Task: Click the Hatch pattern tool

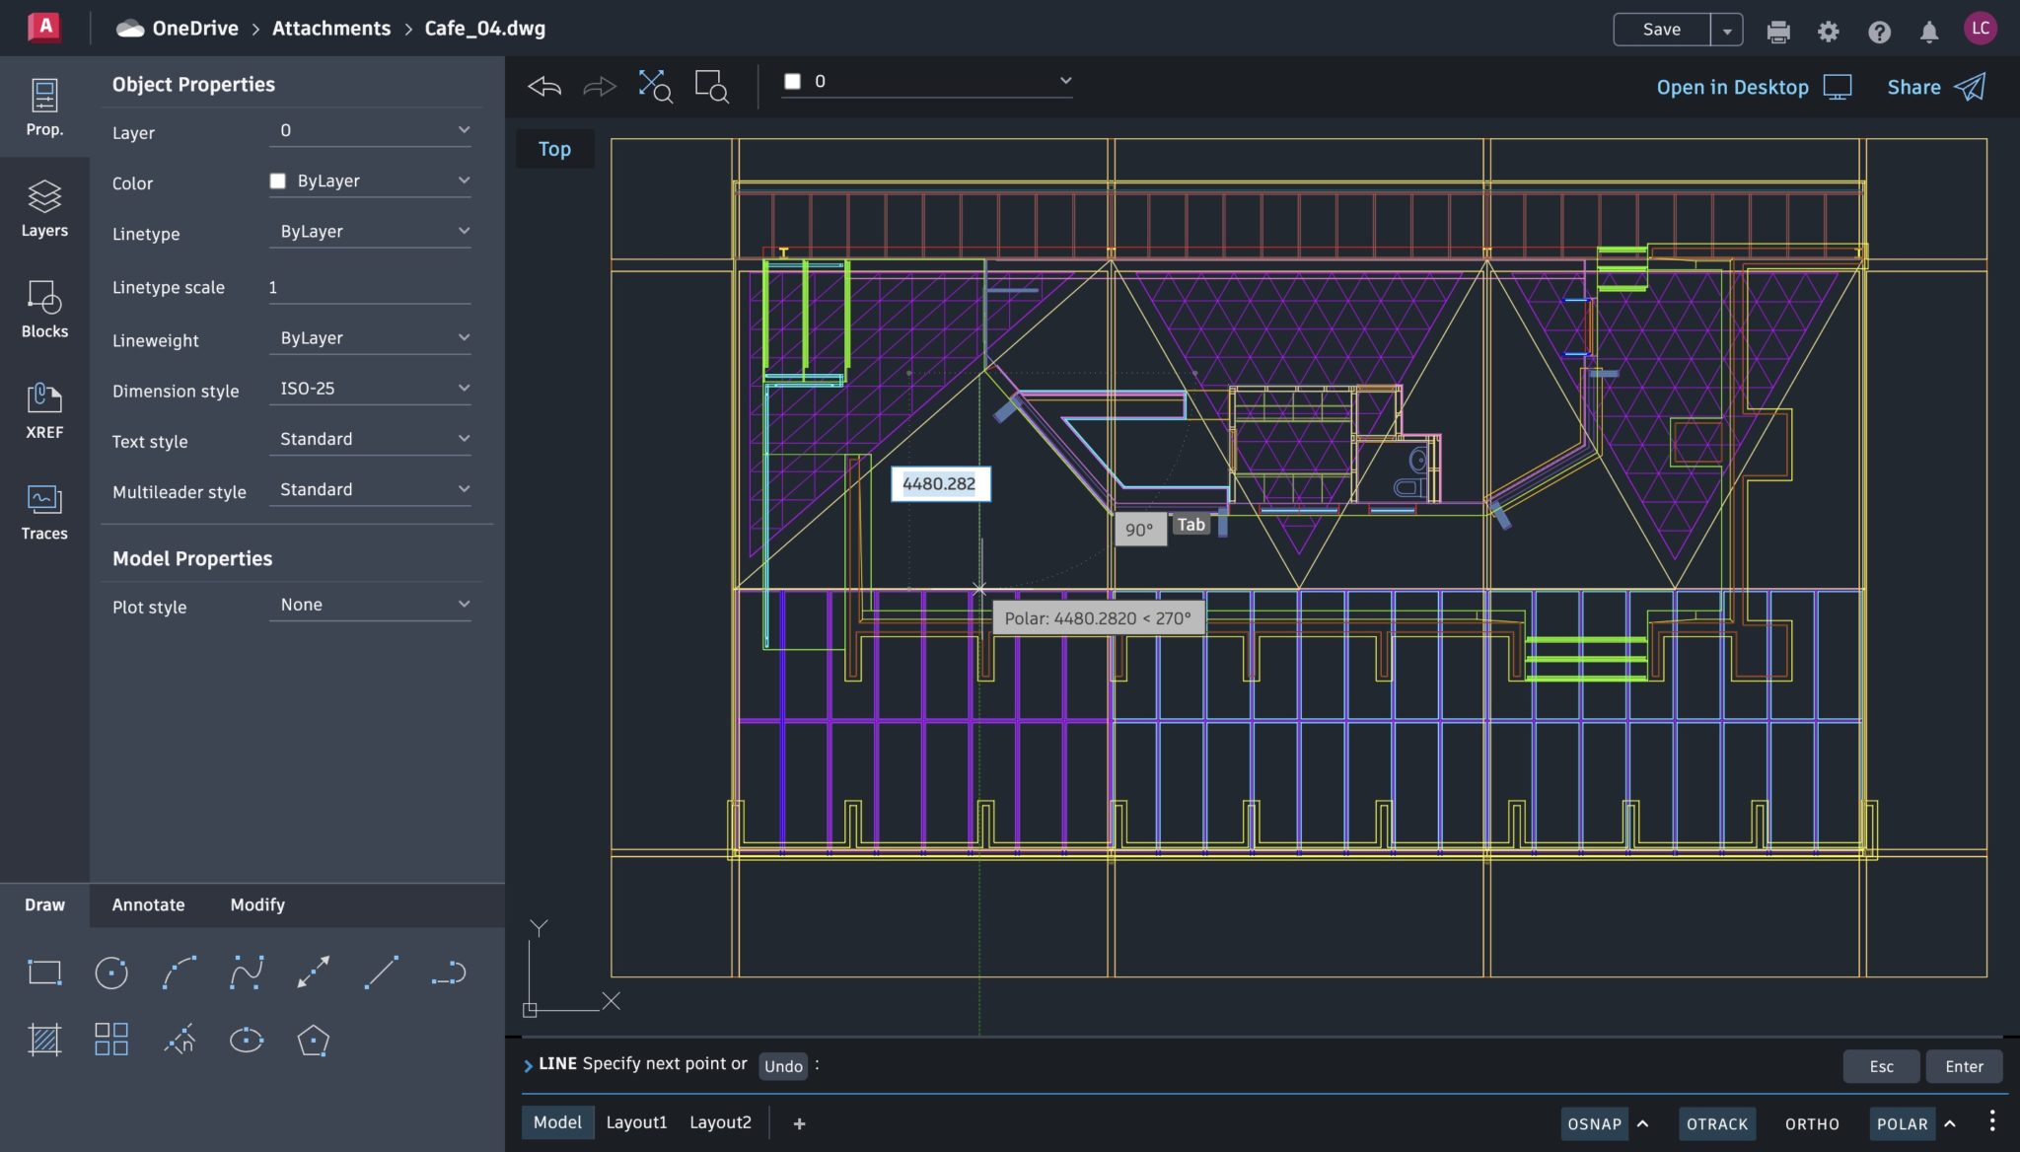Action: point(44,1040)
